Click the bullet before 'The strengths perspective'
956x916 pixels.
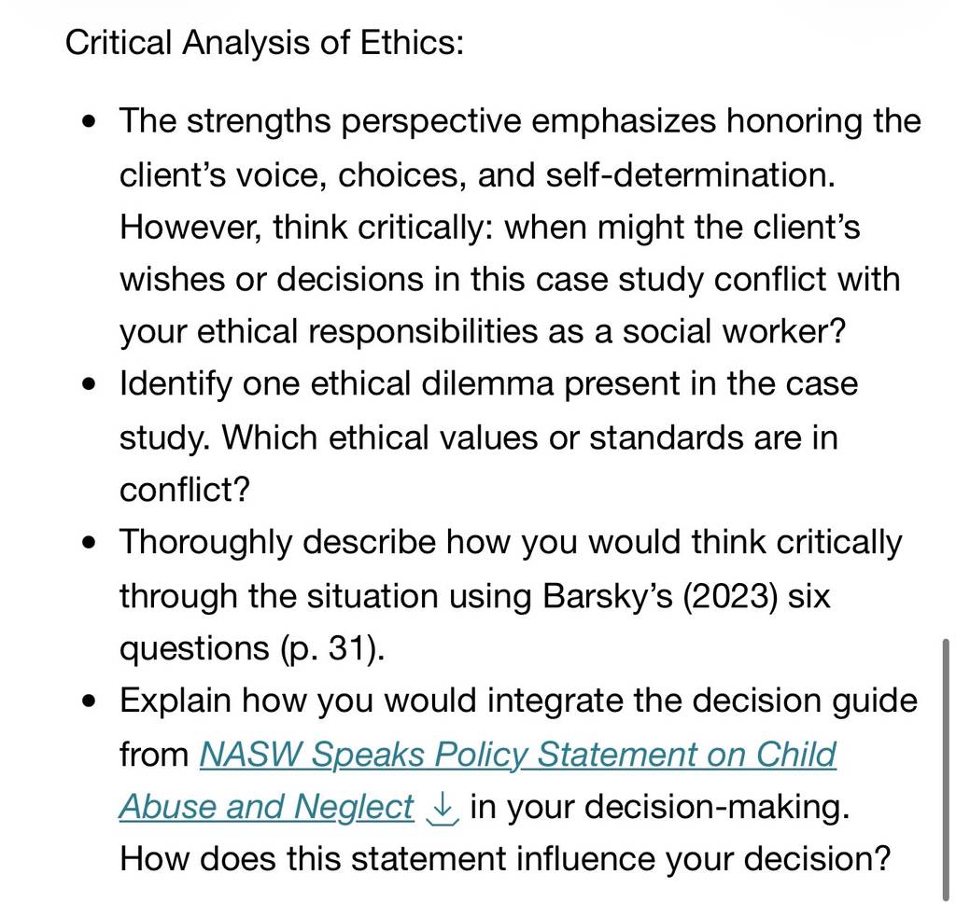coord(89,121)
